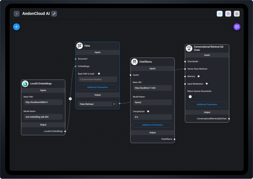Open the settings gear icon

pos(237,14)
